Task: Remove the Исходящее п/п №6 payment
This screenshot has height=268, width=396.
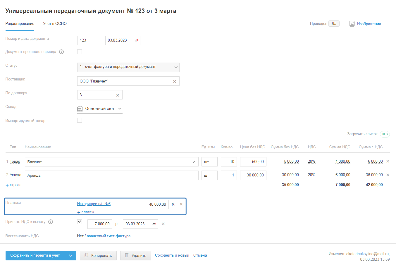Action: pos(181,204)
